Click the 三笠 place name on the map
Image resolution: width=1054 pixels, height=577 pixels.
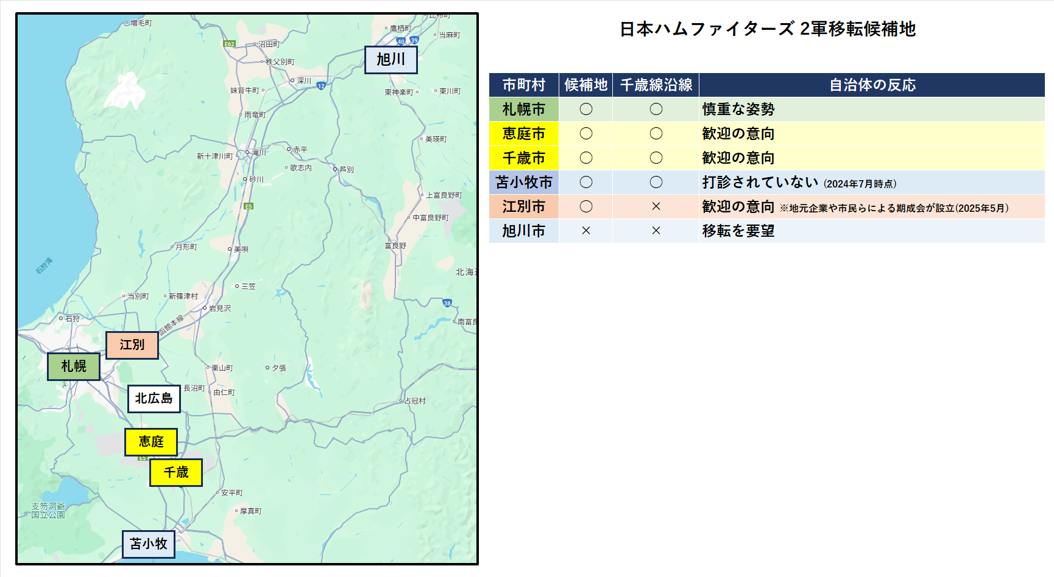(x=249, y=287)
